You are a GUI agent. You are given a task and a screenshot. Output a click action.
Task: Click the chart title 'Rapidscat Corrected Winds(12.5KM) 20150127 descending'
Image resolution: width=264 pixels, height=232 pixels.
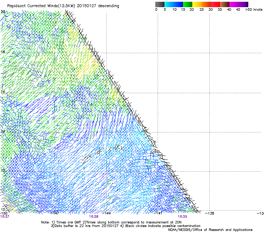pos(63,6)
